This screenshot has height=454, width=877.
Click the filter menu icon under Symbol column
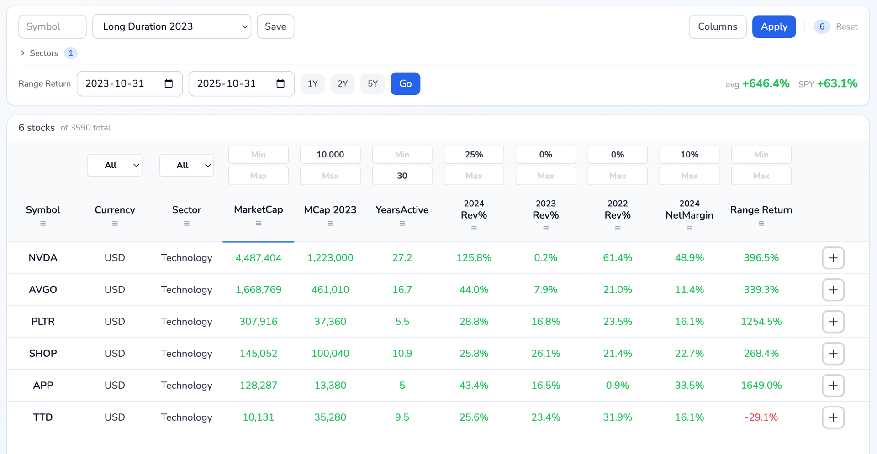(43, 224)
